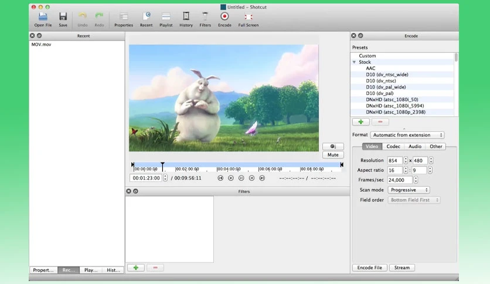Click the resolution width field 854
This screenshot has height=284, width=490.
[395, 160]
